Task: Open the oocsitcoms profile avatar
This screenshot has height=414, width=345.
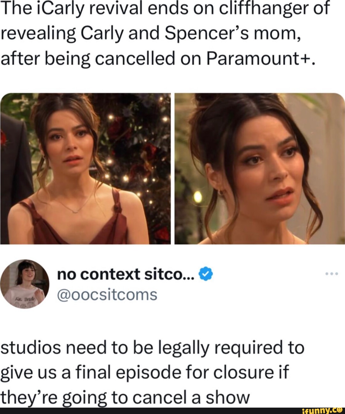Action: pyautogui.click(x=25, y=284)
